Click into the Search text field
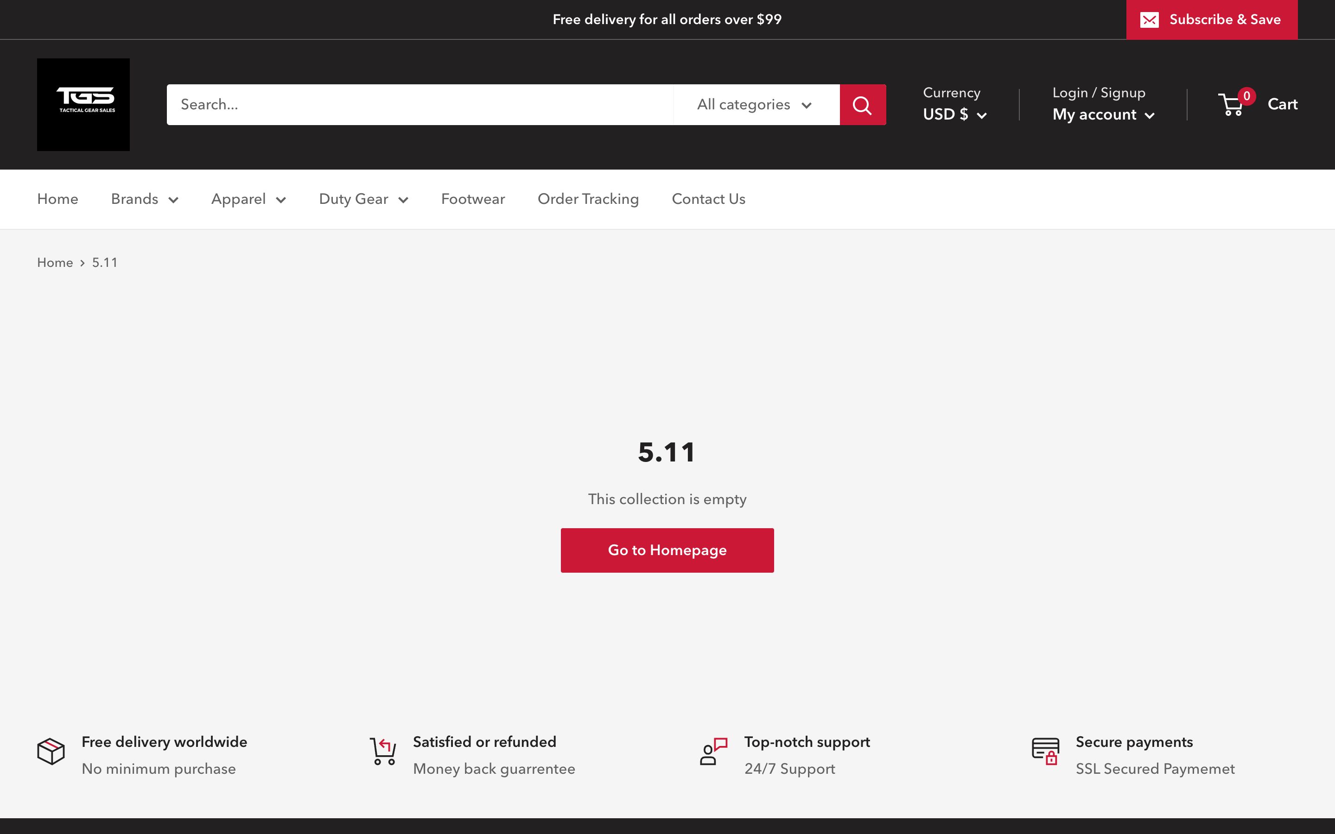 point(419,105)
